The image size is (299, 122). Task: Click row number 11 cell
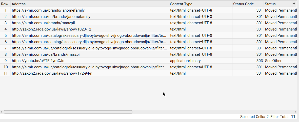[x=6, y=73]
